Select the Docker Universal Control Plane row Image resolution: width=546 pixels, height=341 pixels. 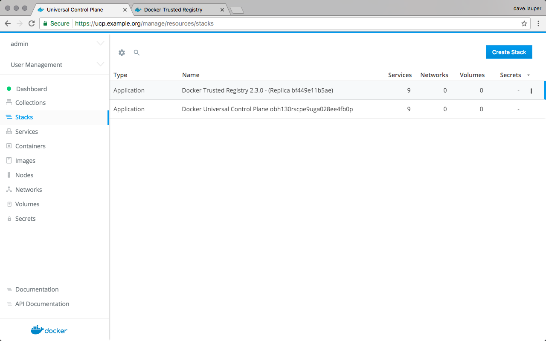coord(267,109)
